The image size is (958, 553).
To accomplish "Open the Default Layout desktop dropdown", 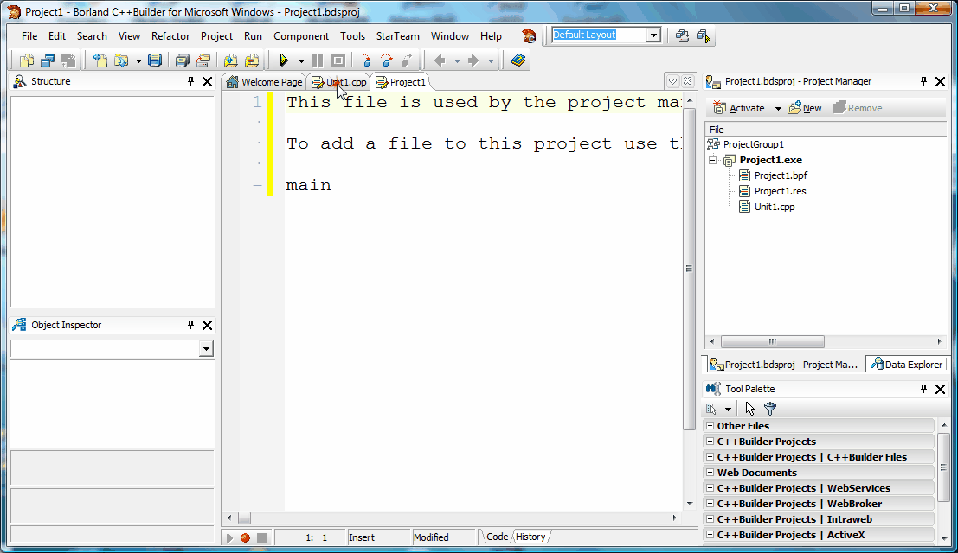I will point(653,35).
